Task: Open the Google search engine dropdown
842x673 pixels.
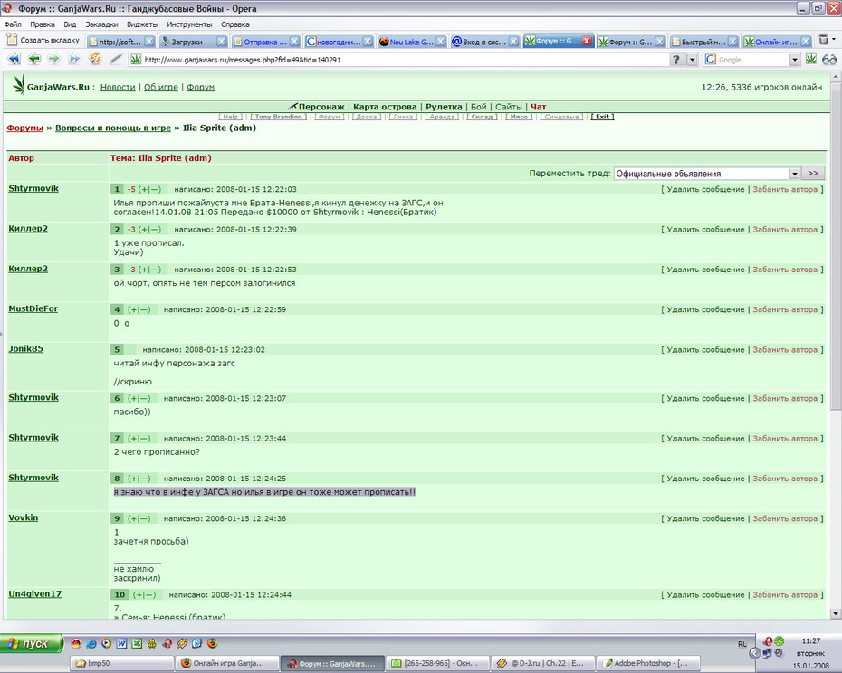Action: [794, 60]
